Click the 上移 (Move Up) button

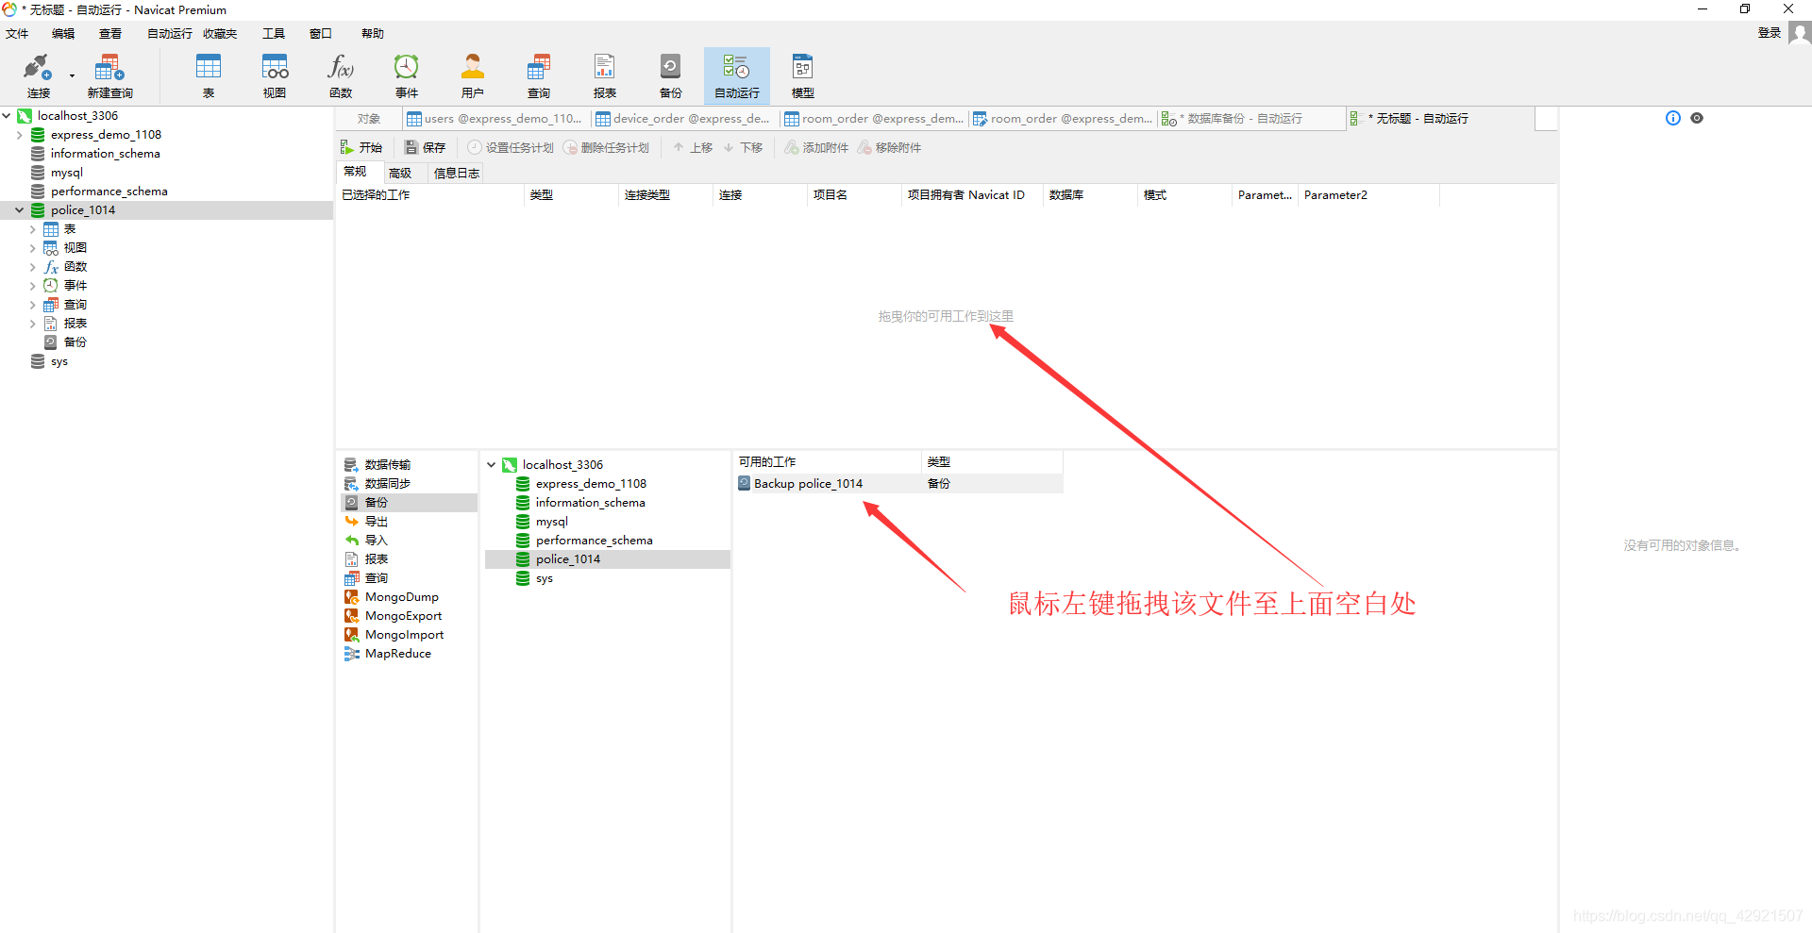pyautogui.click(x=693, y=148)
